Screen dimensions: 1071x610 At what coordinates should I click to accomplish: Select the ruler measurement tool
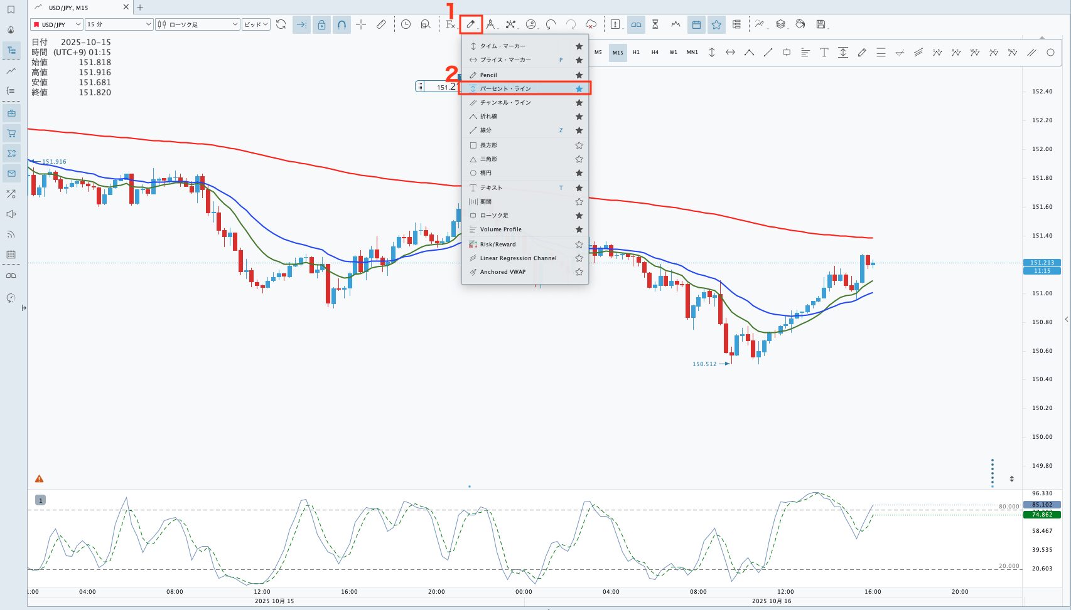click(x=381, y=24)
